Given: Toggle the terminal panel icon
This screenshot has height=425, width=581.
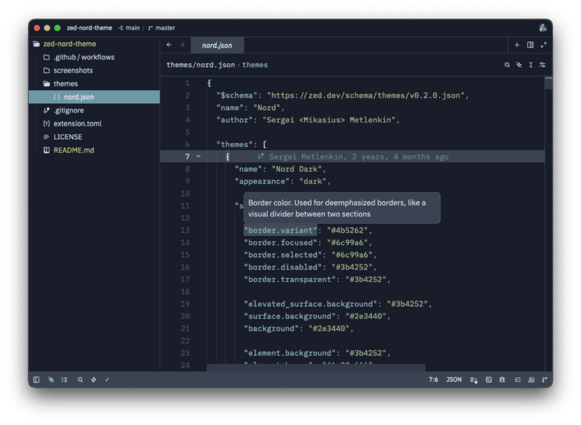Looking at the screenshot, I should [489, 379].
